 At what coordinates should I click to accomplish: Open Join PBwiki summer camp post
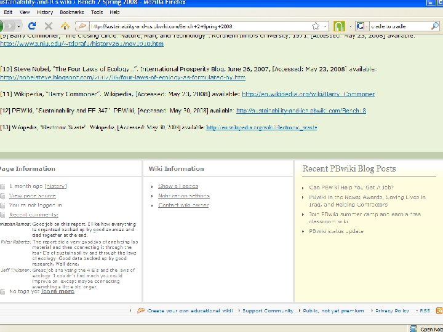point(365,218)
